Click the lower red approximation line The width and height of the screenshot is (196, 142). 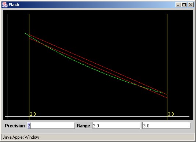(98, 68)
